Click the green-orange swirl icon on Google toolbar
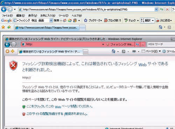The height and width of the screenshot is (129, 175). pos(70,21)
